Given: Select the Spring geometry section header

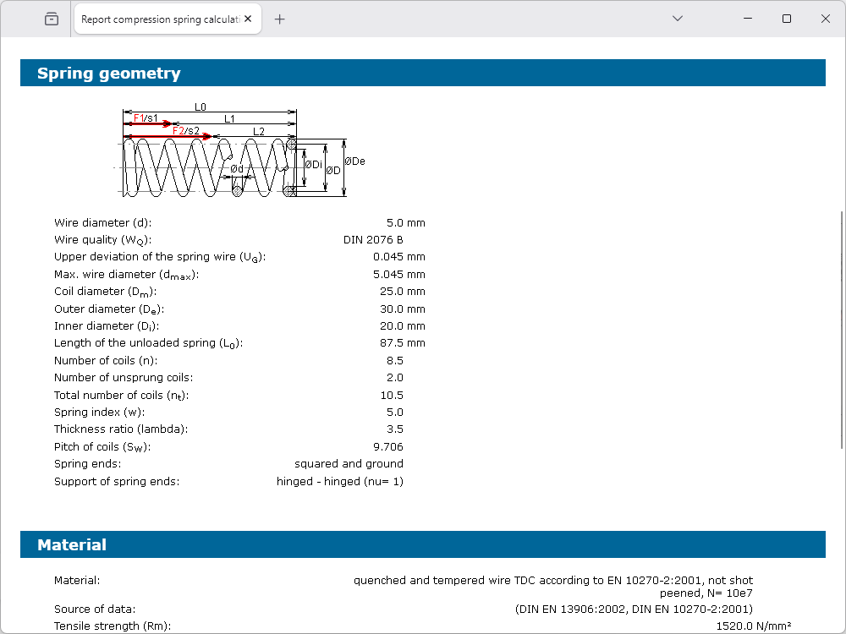Looking at the screenshot, I should tap(108, 74).
